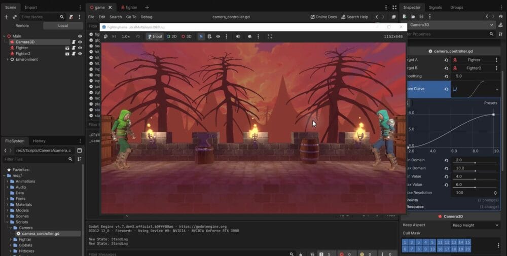Screen dimensions: 507x256
Task: Open the Go To menu
Action: pos(131,17)
